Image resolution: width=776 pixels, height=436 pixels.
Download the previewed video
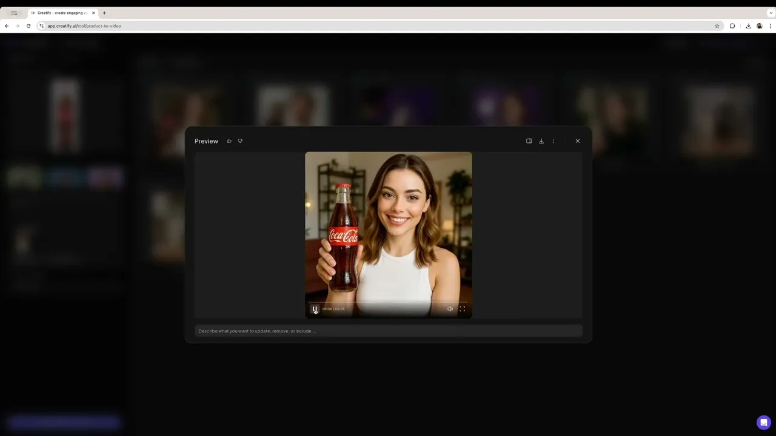click(541, 141)
